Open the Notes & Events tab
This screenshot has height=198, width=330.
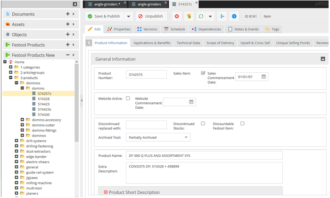[x=244, y=29]
